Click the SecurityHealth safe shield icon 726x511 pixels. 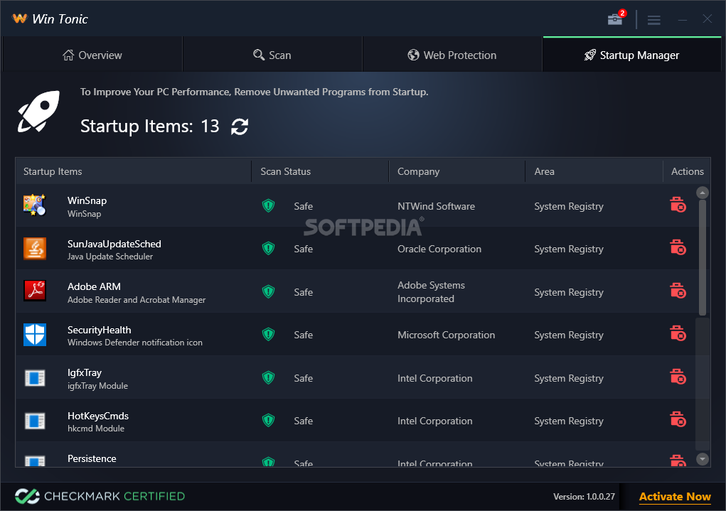268,334
